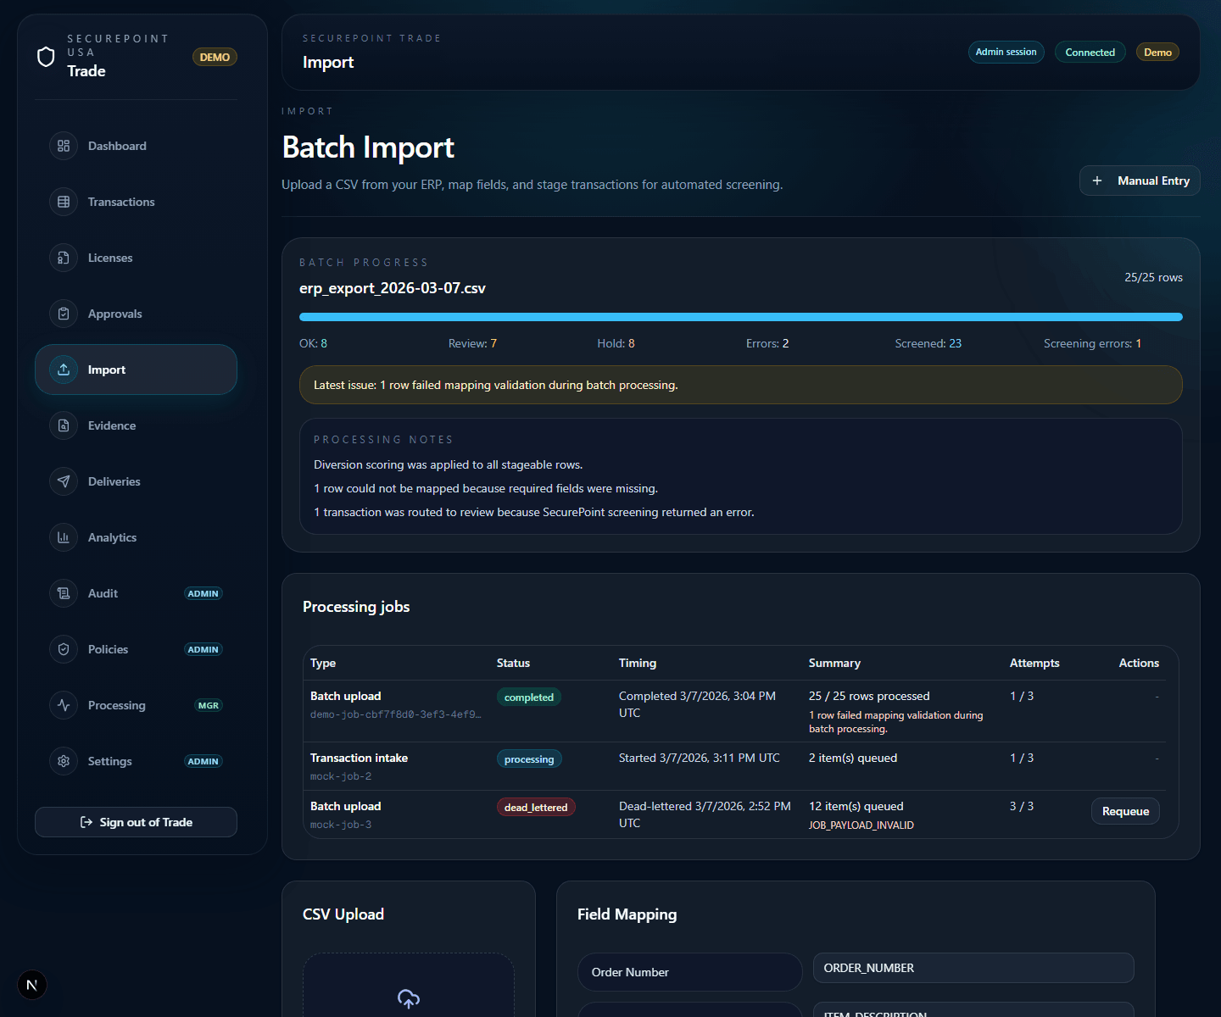Image resolution: width=1221 pixels, height=1017 pixels.
Task: Click the 25/25 rows counter
Action: [x=1153, y=277]
